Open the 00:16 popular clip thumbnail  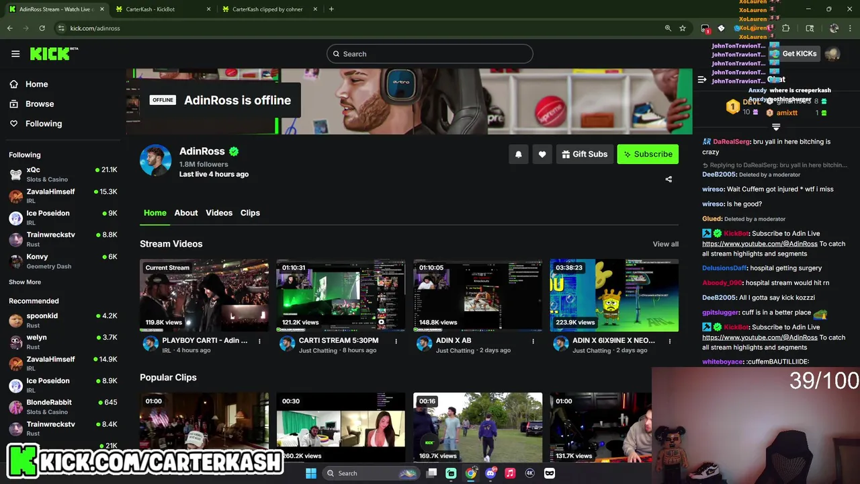click(x=478, y=428)
